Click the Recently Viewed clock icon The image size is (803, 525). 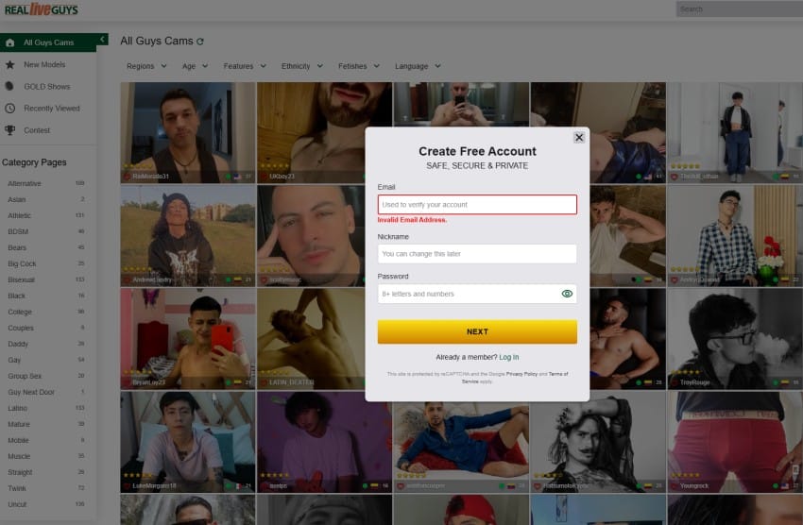[x=9, y=109]
